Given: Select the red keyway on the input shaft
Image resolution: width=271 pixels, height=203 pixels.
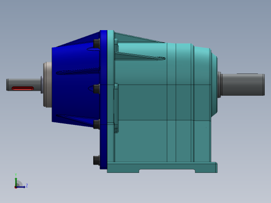Looking at the screenshot, I should coord(23,88).
